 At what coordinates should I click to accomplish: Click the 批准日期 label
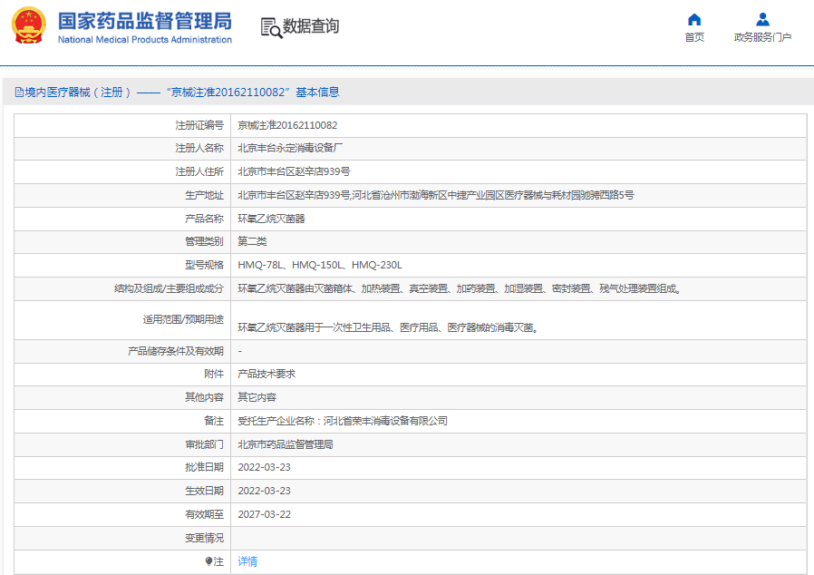(x=204, y=467)
